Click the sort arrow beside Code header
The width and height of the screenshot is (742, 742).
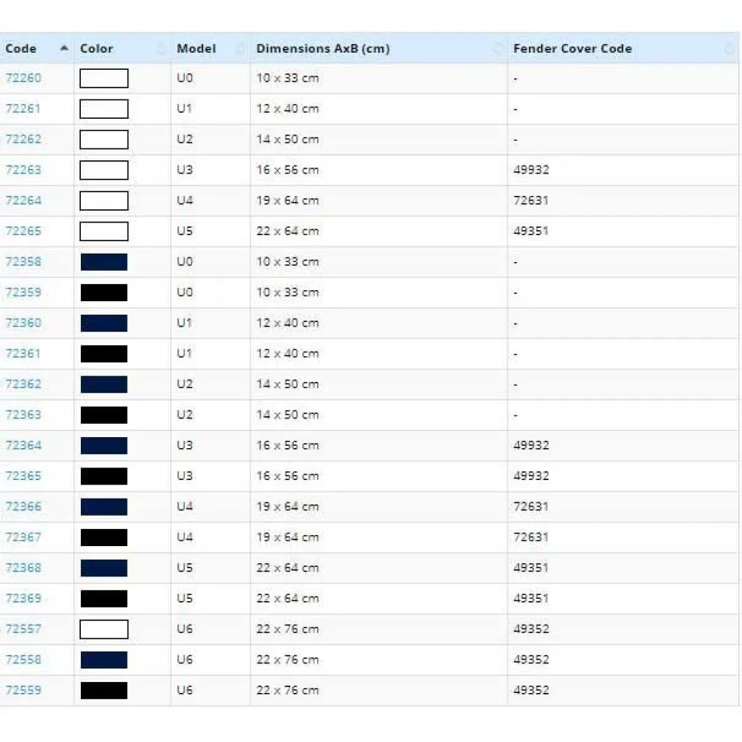pos(65,48)
